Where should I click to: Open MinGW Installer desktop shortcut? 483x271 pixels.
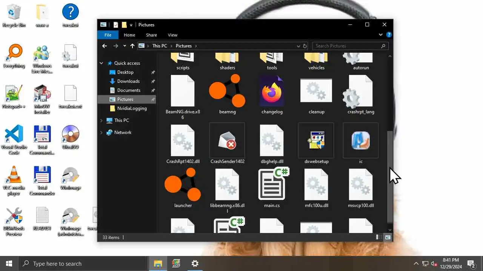tap(42, 99)
